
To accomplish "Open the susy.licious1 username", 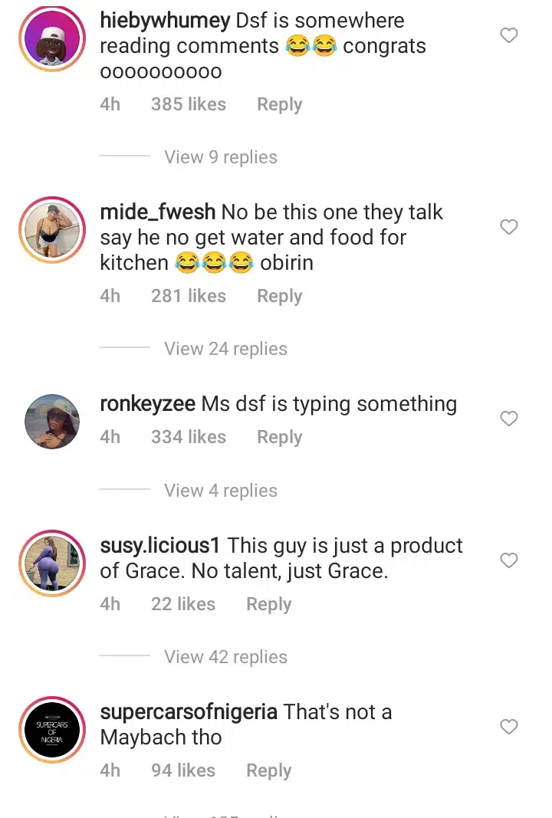I will coord(160,546).
